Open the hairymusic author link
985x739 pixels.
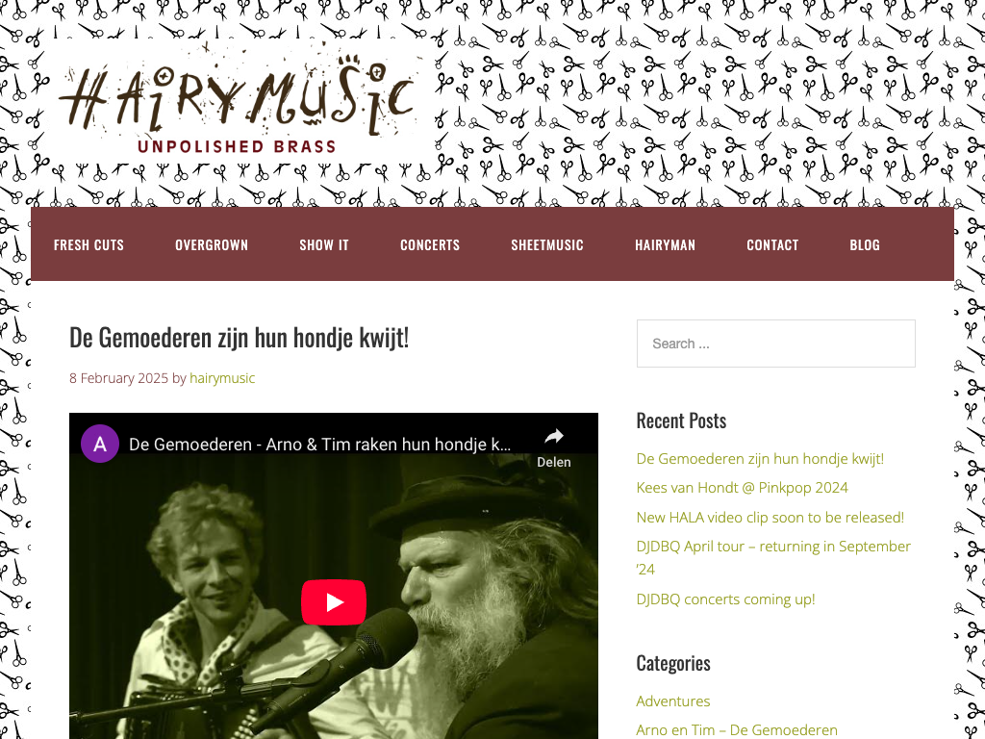coord(222,378)
